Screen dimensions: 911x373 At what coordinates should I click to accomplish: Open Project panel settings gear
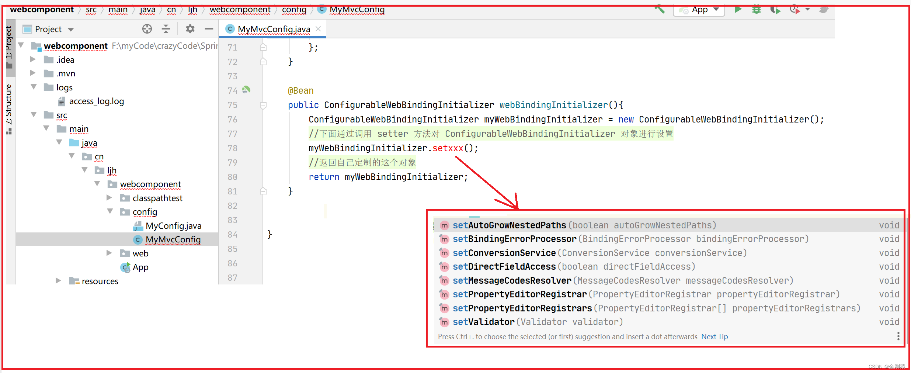pyautogui.click(x=190, y=29)
